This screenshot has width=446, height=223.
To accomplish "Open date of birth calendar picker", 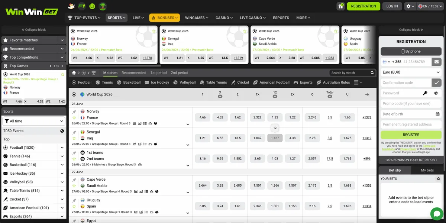I will pyautogui.click(x=437, y=114).
